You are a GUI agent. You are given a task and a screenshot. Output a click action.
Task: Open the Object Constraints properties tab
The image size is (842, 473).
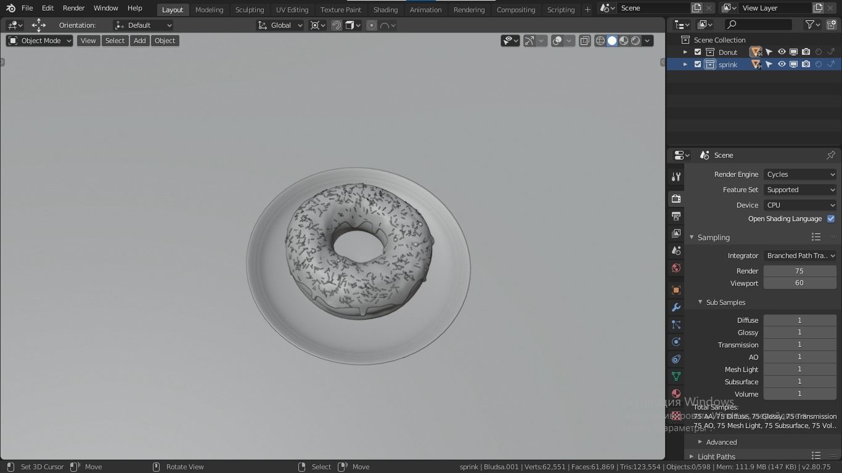(676, 359)
